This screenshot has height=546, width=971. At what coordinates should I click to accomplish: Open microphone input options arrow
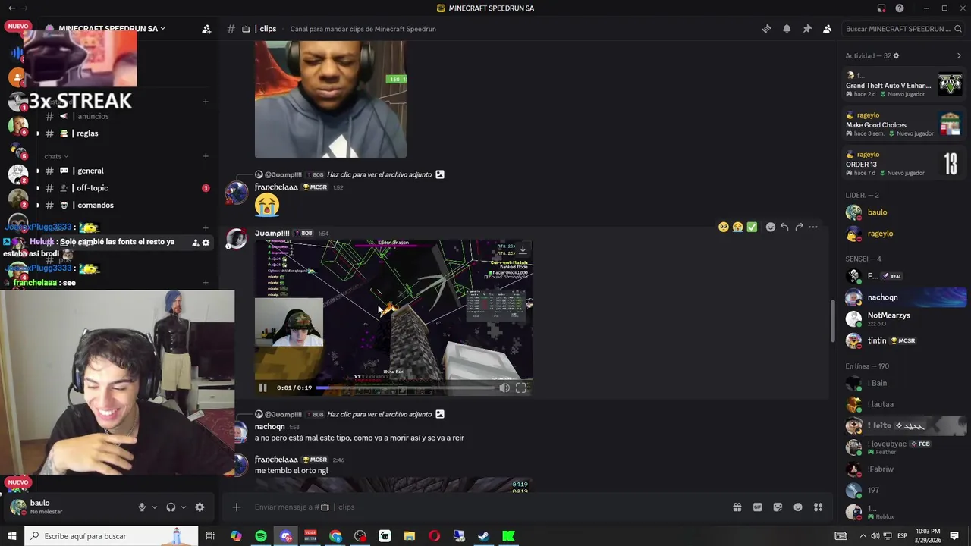[x=155, y=507]
